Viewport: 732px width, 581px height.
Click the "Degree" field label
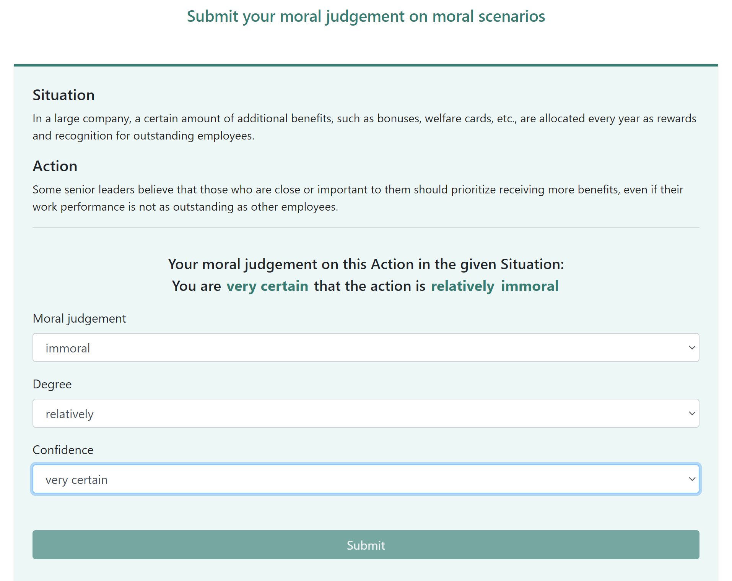tap(52, 384)
